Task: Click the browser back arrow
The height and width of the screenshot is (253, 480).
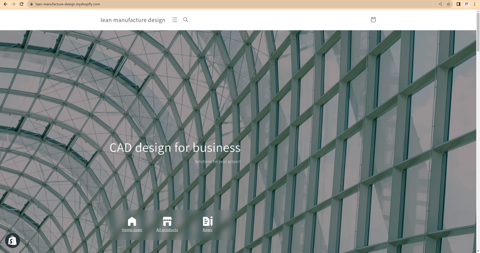Action: click(5, 4)
